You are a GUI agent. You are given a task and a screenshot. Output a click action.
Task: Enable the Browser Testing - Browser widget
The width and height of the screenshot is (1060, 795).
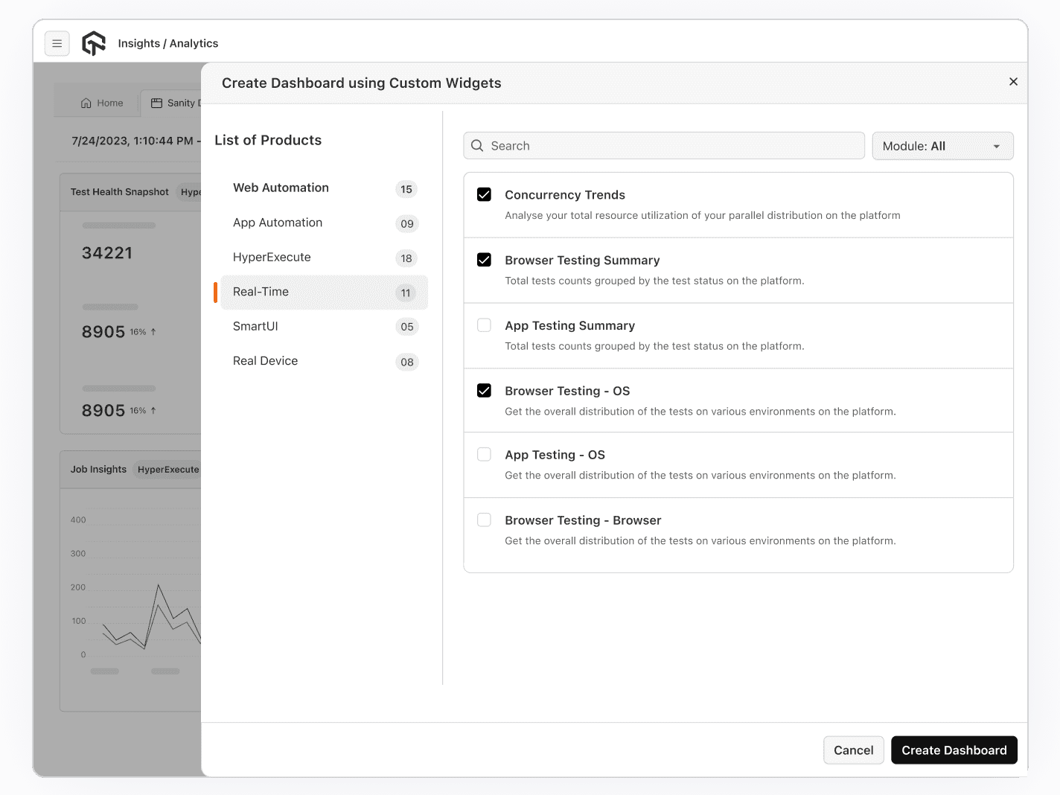(484, 520)
